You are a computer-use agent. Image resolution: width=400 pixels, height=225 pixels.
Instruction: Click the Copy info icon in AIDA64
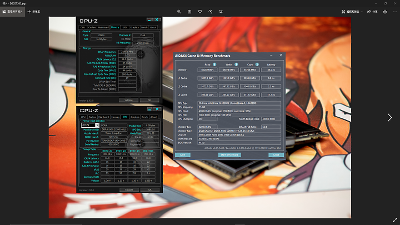tap(257, 64)
